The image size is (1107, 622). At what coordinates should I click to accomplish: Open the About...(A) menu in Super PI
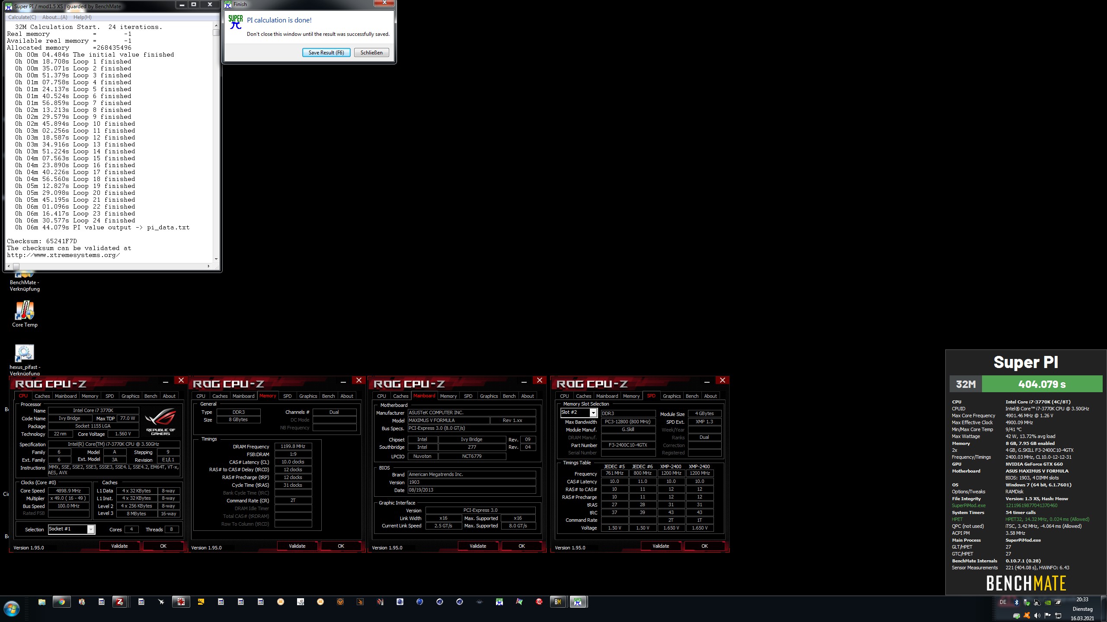54,17
